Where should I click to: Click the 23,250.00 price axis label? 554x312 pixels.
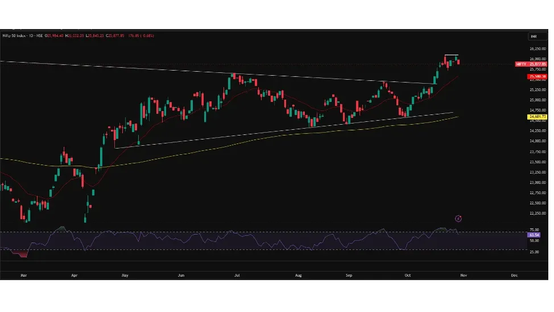click(x=538, y=173)
